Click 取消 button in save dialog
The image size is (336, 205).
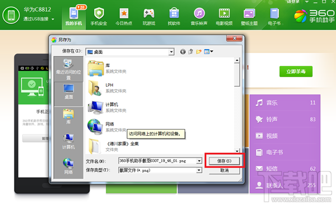(224, 170)
